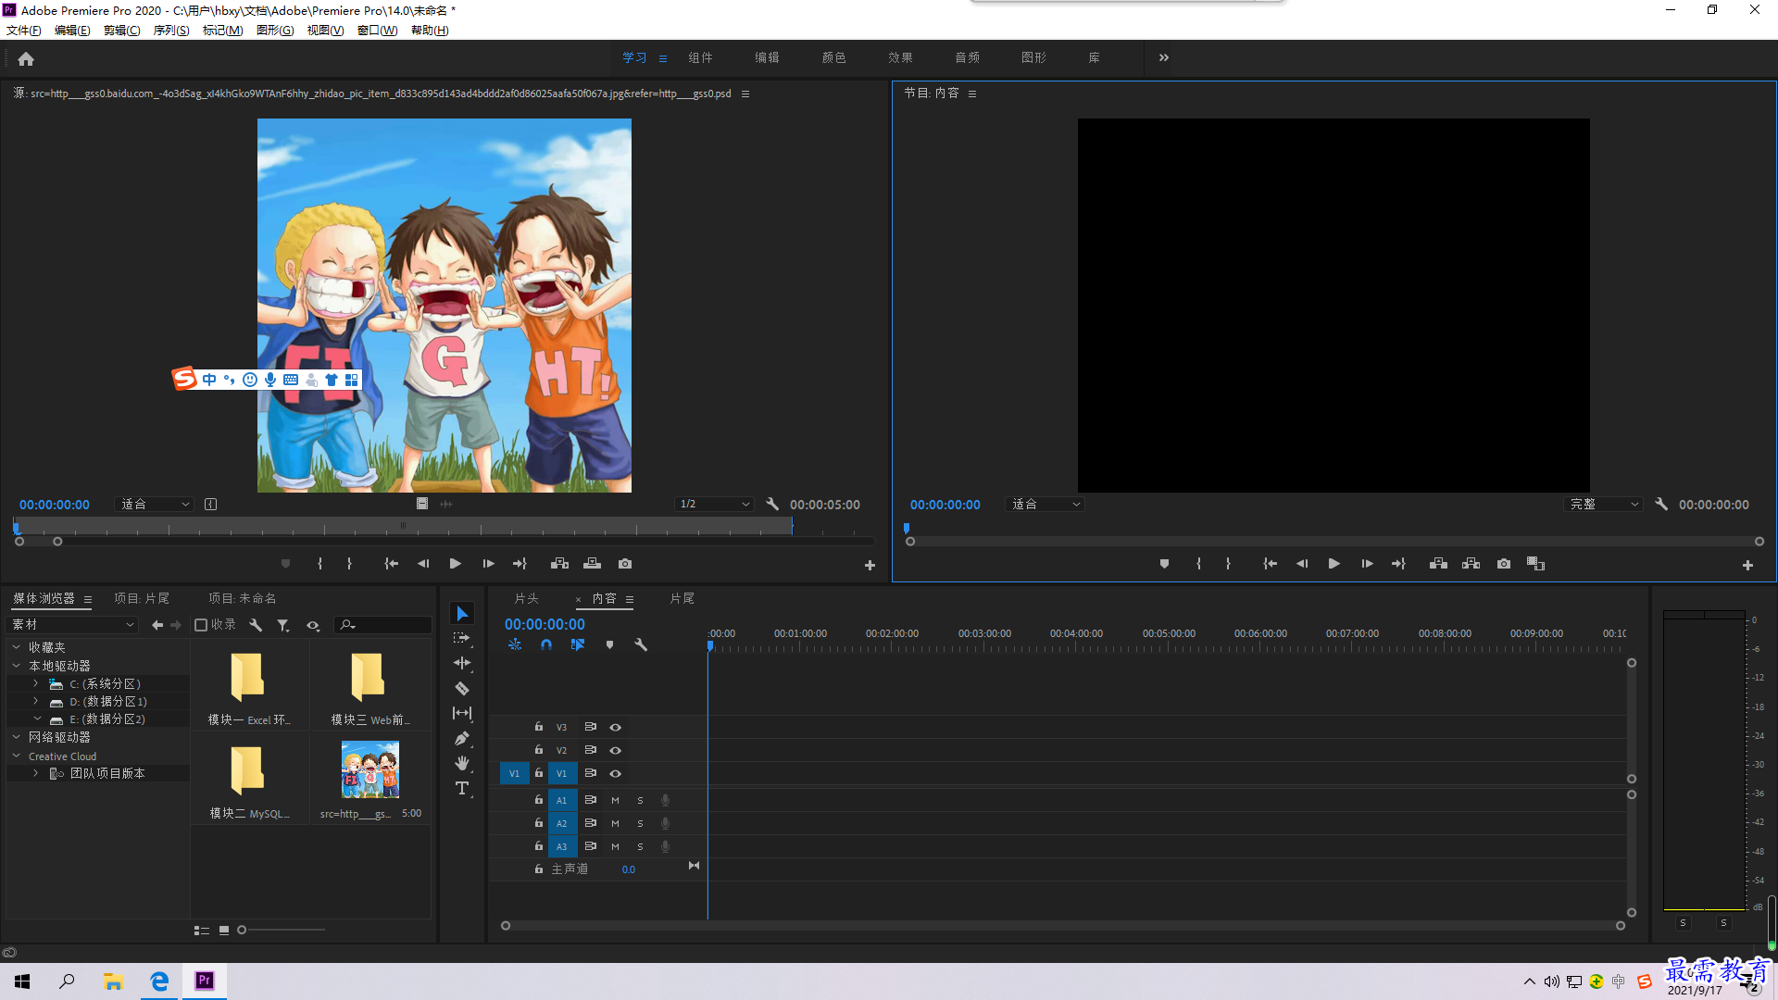Open 片尾 sequence tab
1778x1000 pixels.
click(682, 599)
